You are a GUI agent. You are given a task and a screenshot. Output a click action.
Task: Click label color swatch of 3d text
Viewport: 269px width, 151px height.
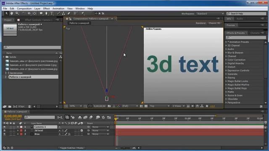click(x=21, y=130)
